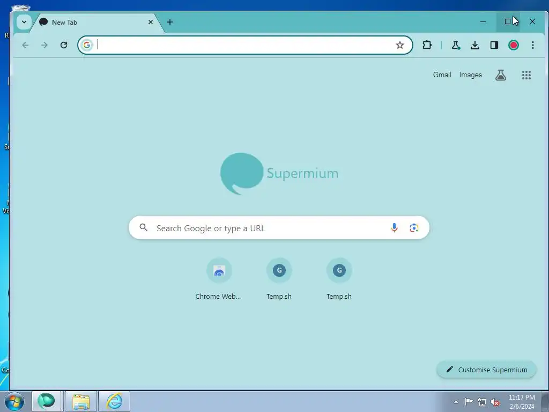Open the Action Center flag icon
Viewport: 549px width, 412px height.
[x=469, y=402]
